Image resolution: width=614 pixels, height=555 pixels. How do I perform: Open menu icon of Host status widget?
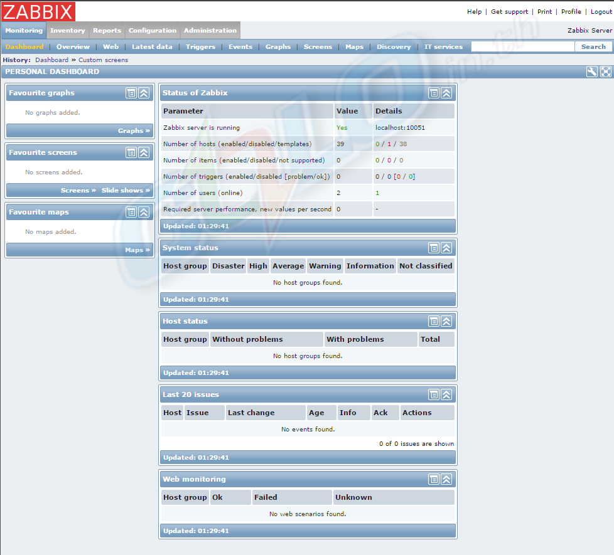(x=433, y=321)
